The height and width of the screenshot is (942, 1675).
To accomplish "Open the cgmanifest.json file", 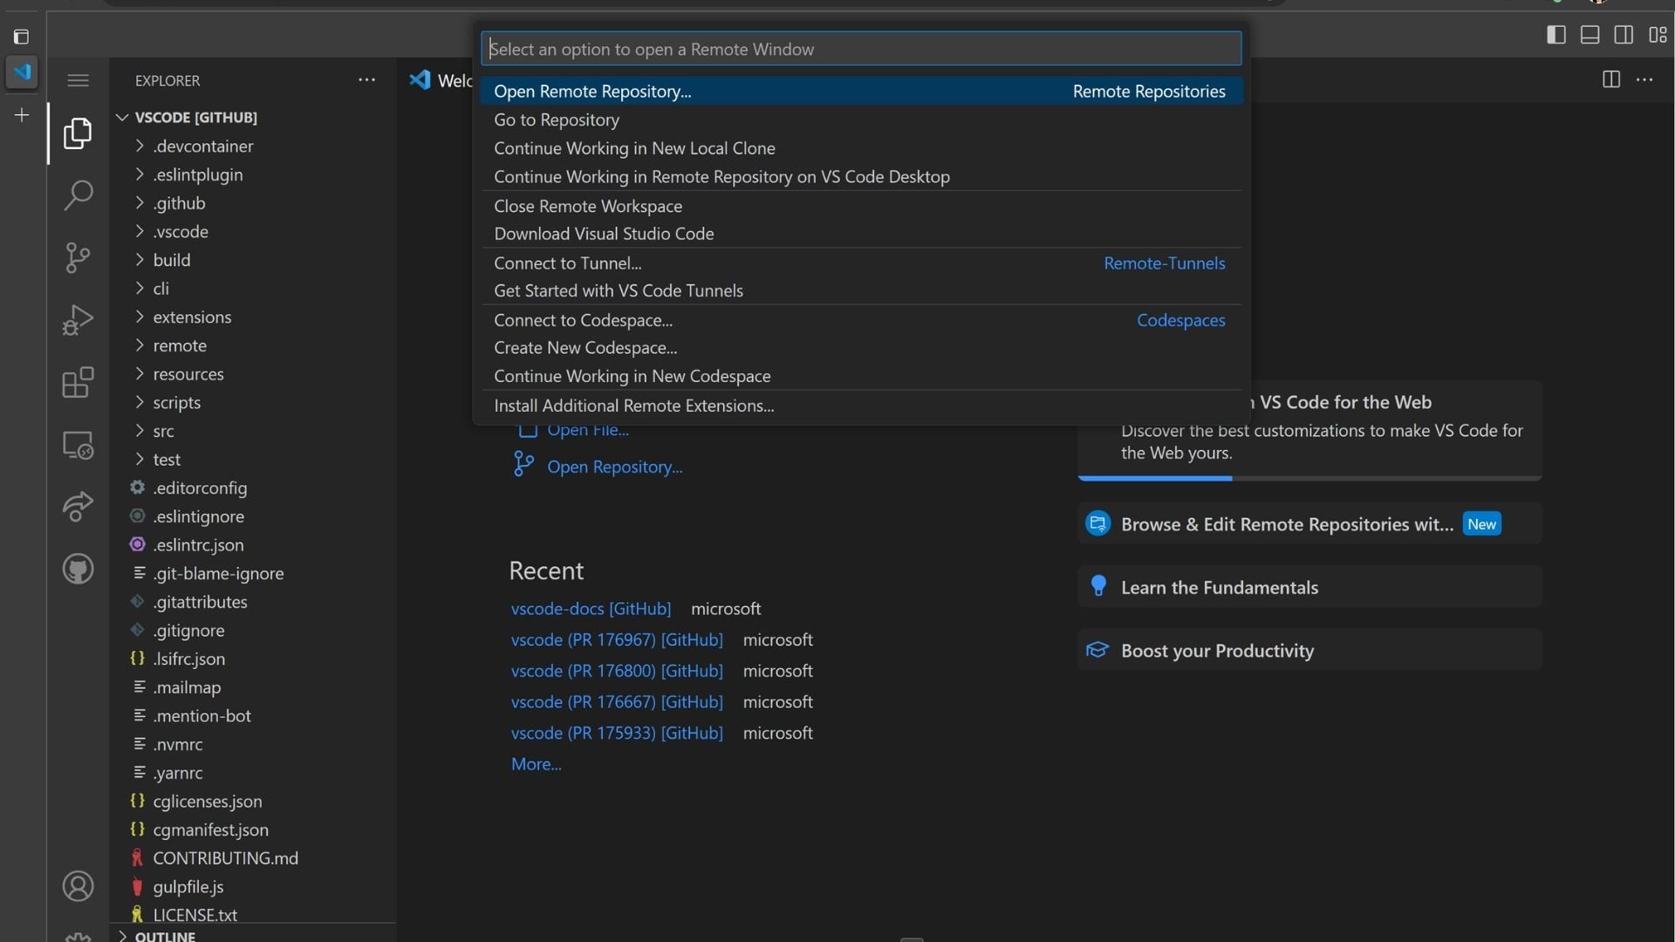I will tap(210, 829).
